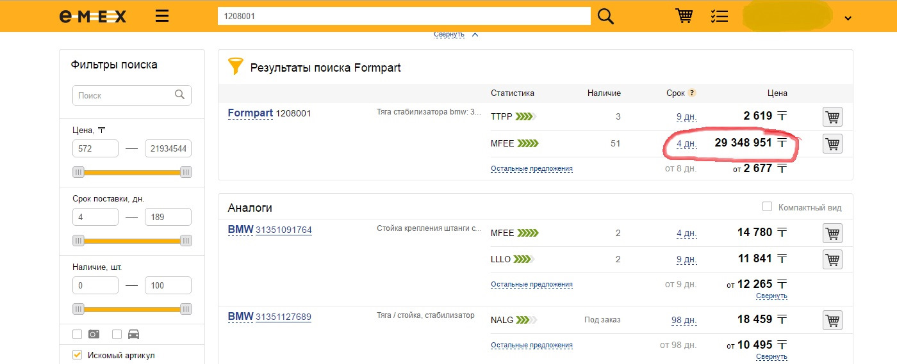Open the hamburger menu

tap(162, 17)
